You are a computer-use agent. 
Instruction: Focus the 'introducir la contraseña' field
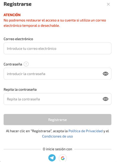57,74
